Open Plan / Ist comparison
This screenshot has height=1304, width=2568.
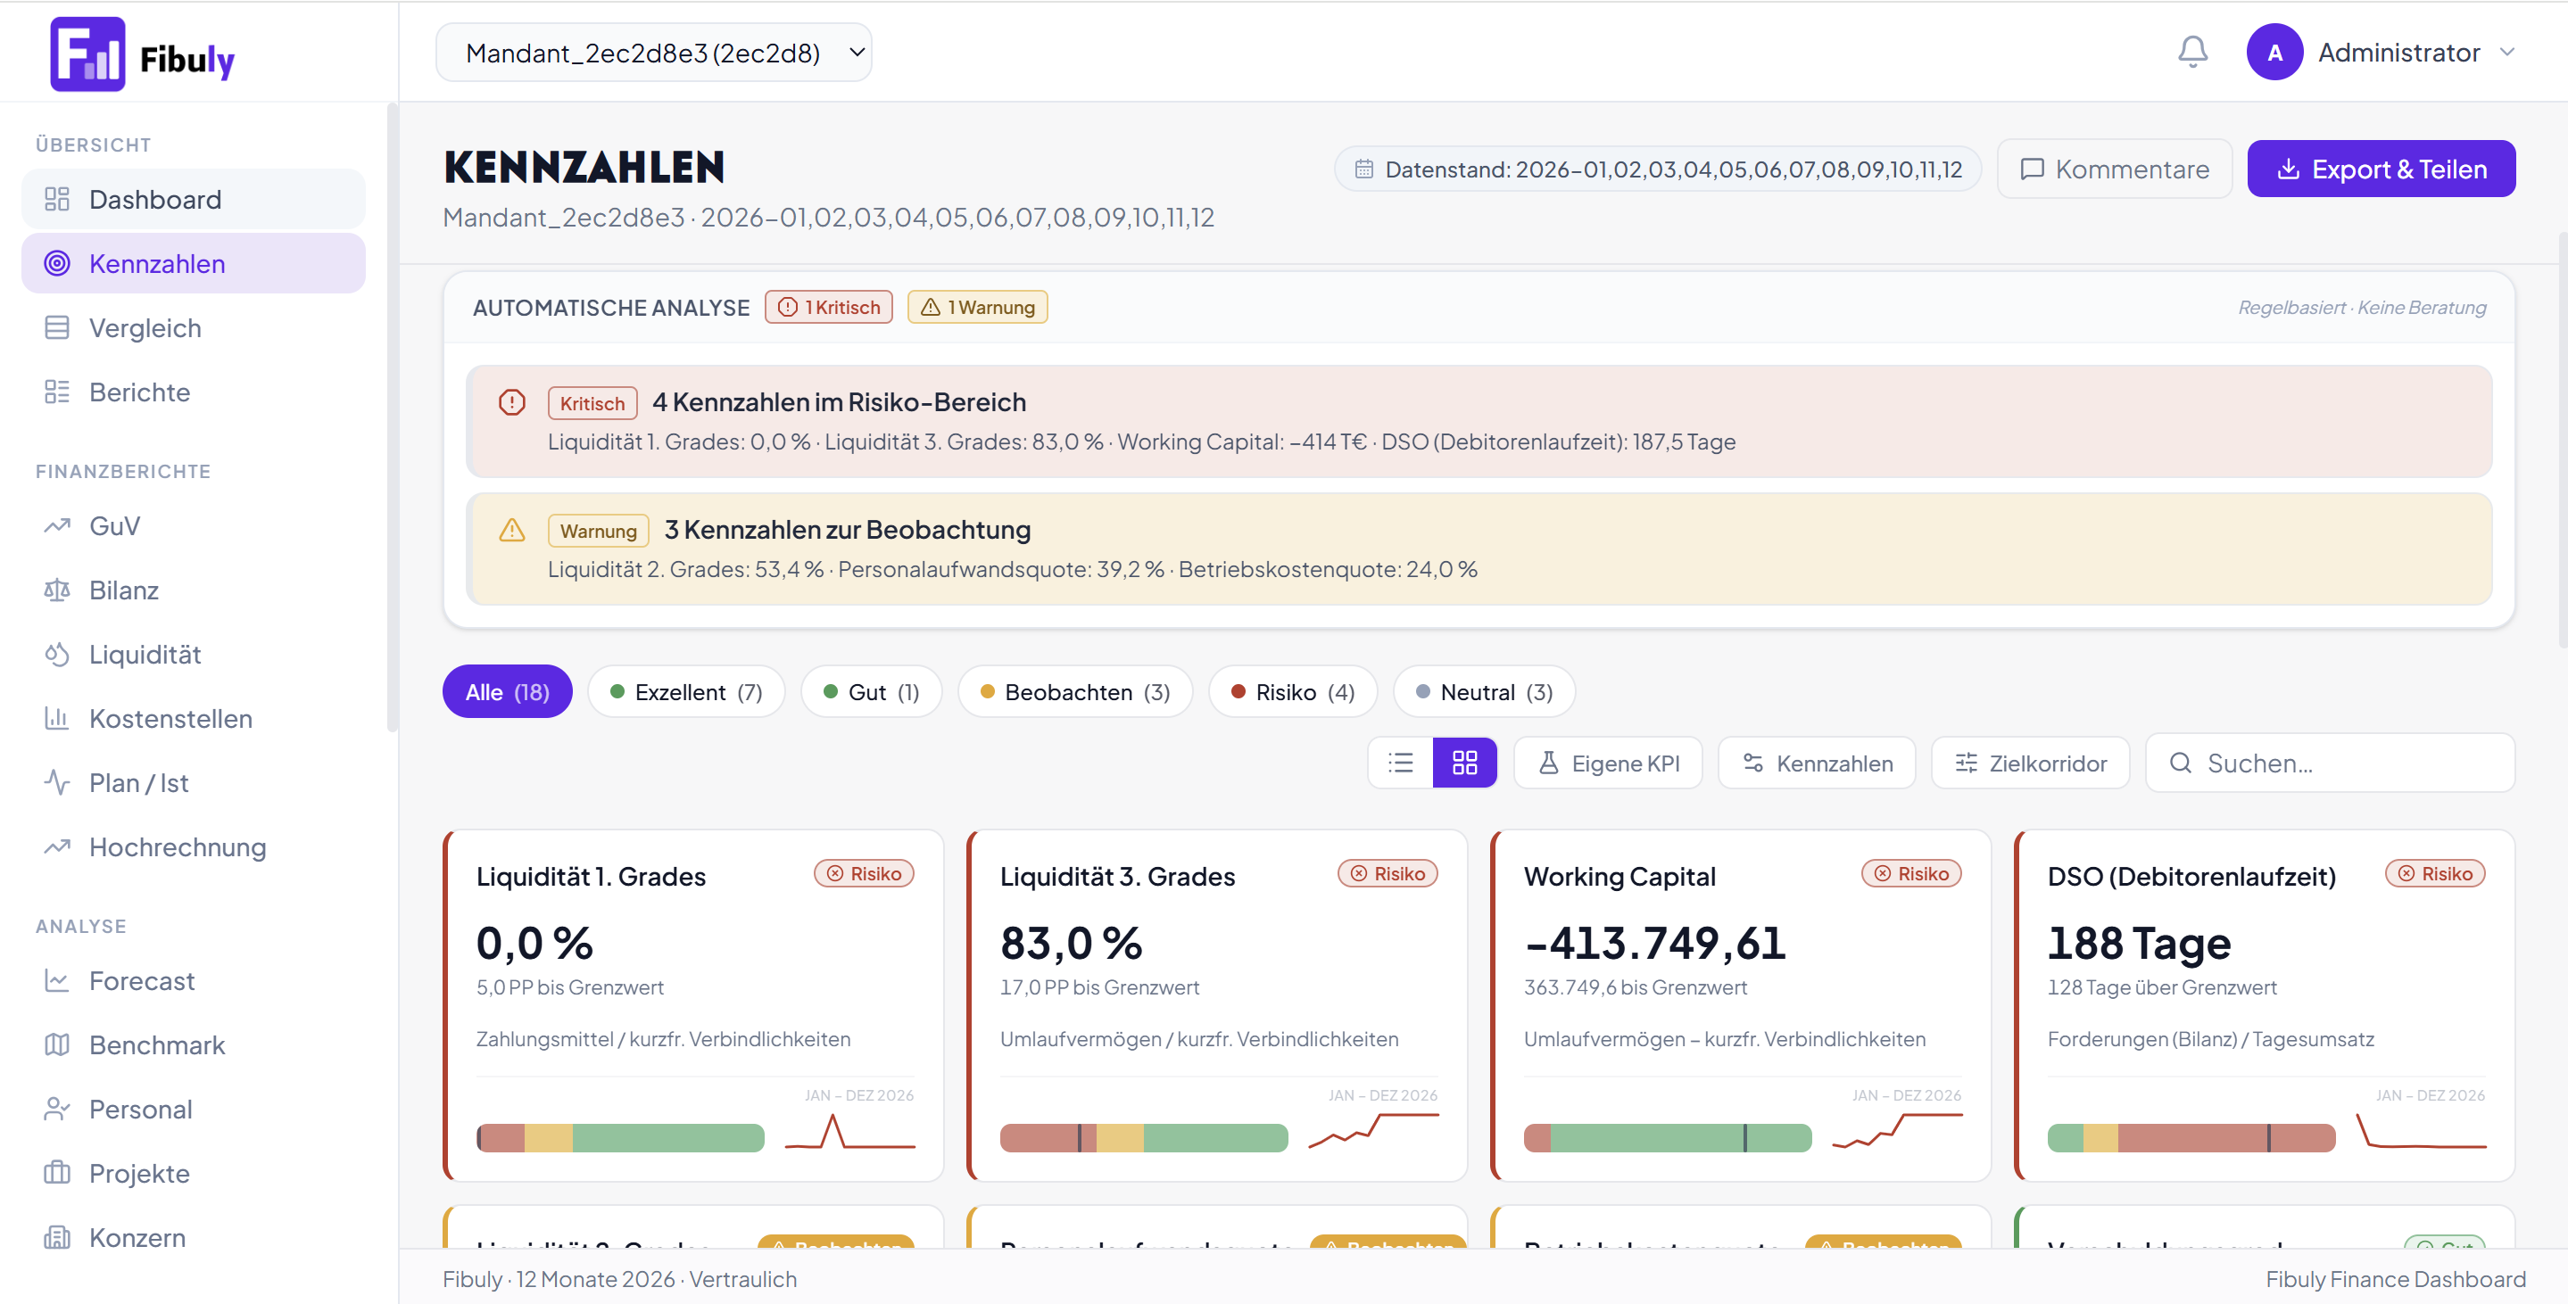[194, 783]
